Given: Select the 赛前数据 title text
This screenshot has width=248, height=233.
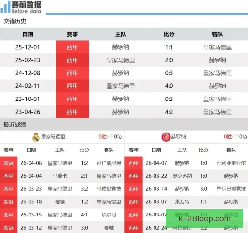Looking at the screenshot, I should (26, 5).
